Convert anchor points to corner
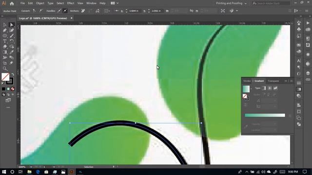Image resolution: width=312 pixels, height=175 pixels. click(34, 11)
